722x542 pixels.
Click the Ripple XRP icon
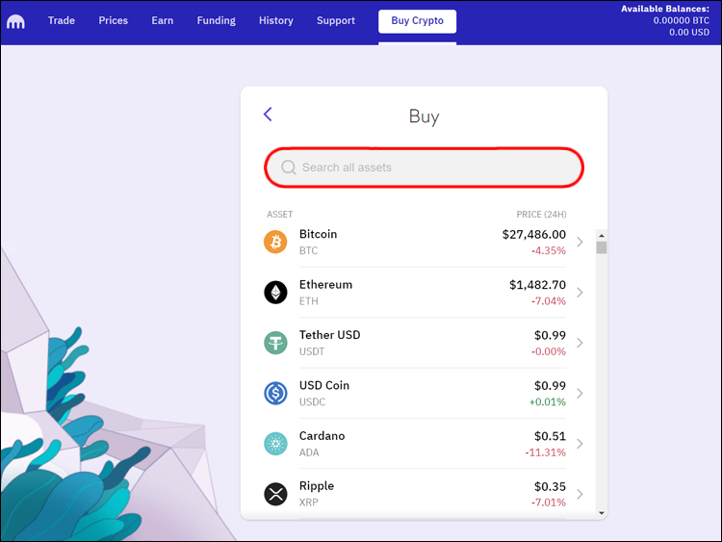click(275, 494)
